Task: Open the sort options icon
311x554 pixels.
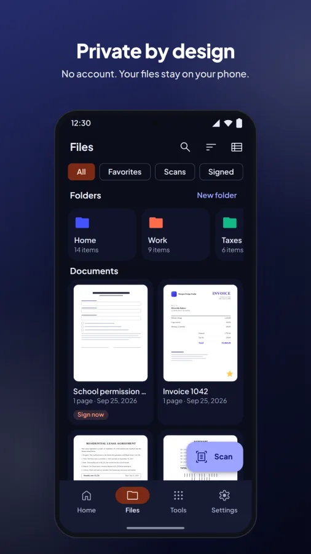Action: click(211, 147)
